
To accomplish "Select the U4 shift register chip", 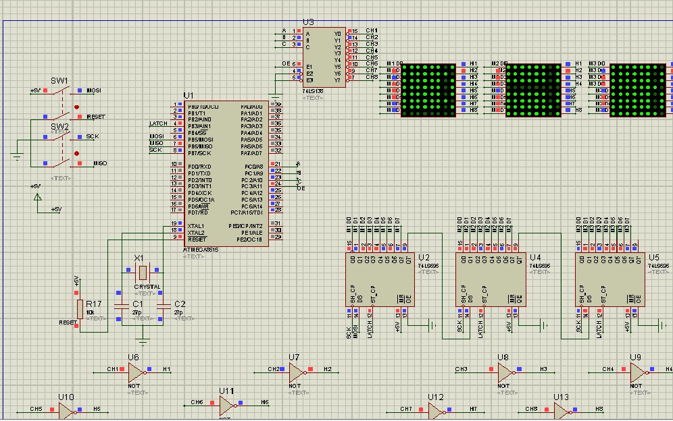I will point(491,280).
